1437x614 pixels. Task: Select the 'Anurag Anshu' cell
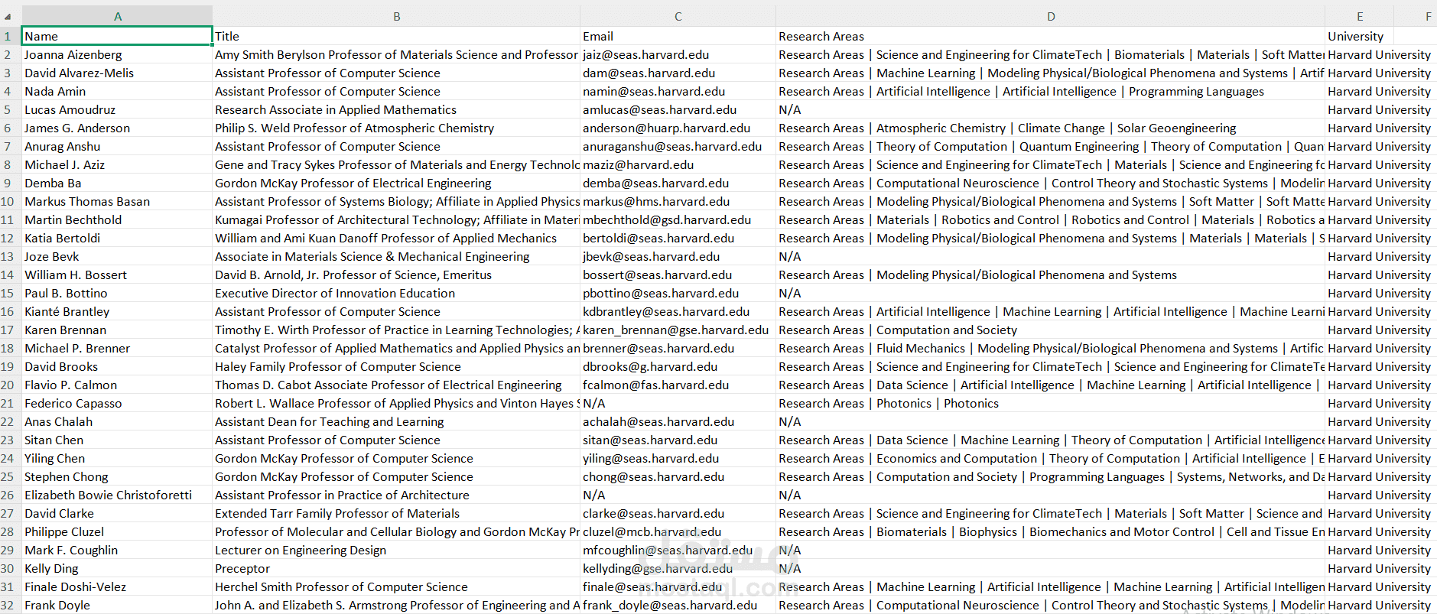[x=117, y=146]
